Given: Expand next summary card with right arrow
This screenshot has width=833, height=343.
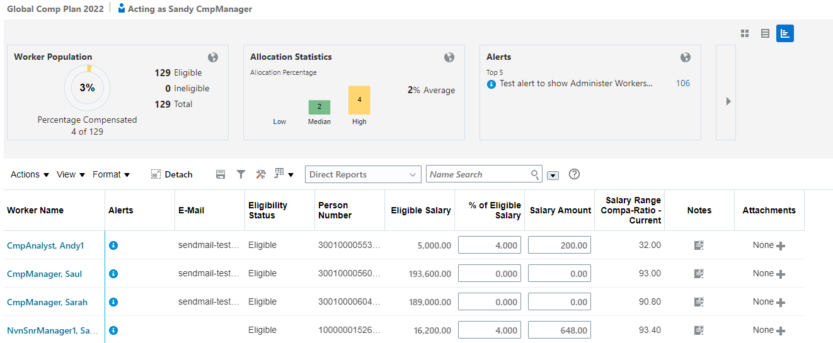Looking at the screenshot, I should 728,101.
